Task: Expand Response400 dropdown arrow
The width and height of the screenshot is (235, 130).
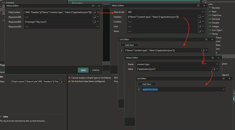Action: tap(98, 22)
